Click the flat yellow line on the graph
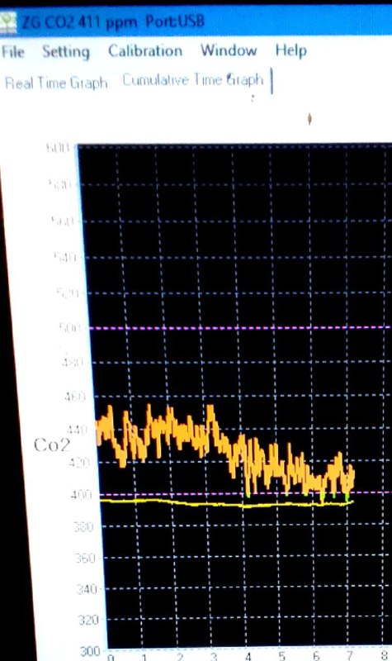392x661 pixels. pyautogui.click(x=226, y=503)
